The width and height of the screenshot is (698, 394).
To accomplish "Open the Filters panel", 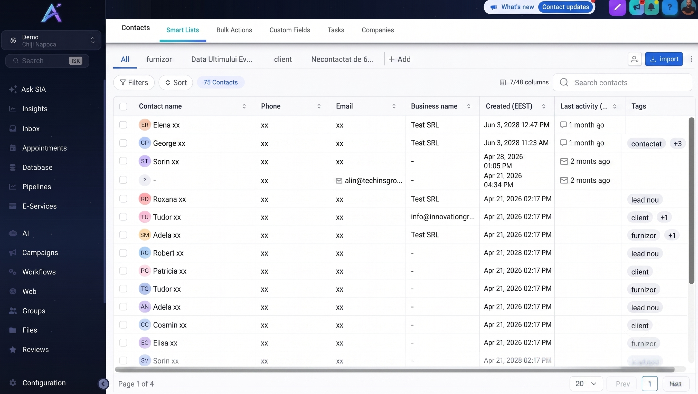I will tap(134, 83).
